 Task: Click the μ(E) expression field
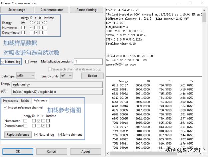point(57,92)
